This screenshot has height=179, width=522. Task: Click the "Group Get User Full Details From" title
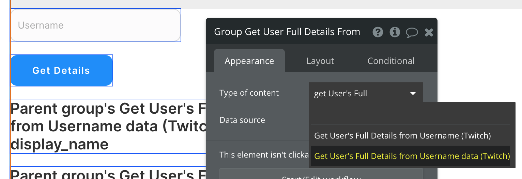pyautogui.click(x=287, y=32)
